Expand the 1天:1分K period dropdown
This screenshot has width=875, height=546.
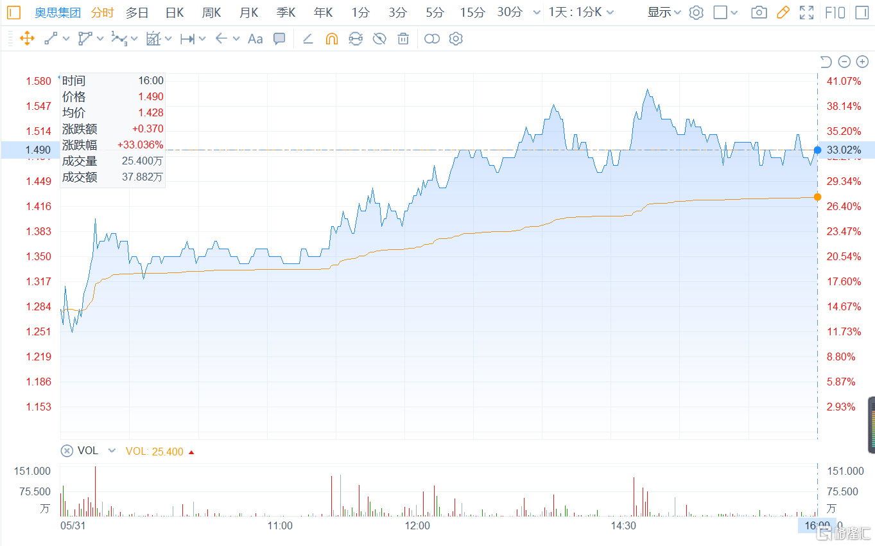pyautogui.click(x=581, y=12)
